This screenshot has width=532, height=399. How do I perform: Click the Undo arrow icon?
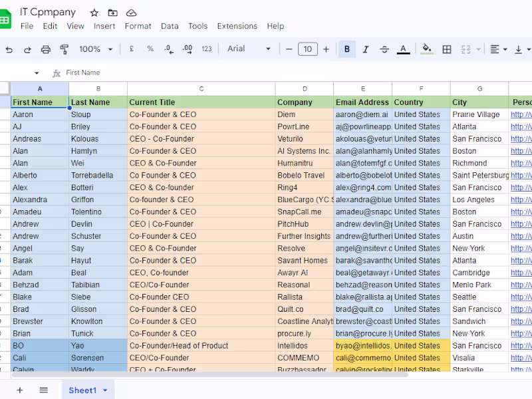(x=9, y=49)
